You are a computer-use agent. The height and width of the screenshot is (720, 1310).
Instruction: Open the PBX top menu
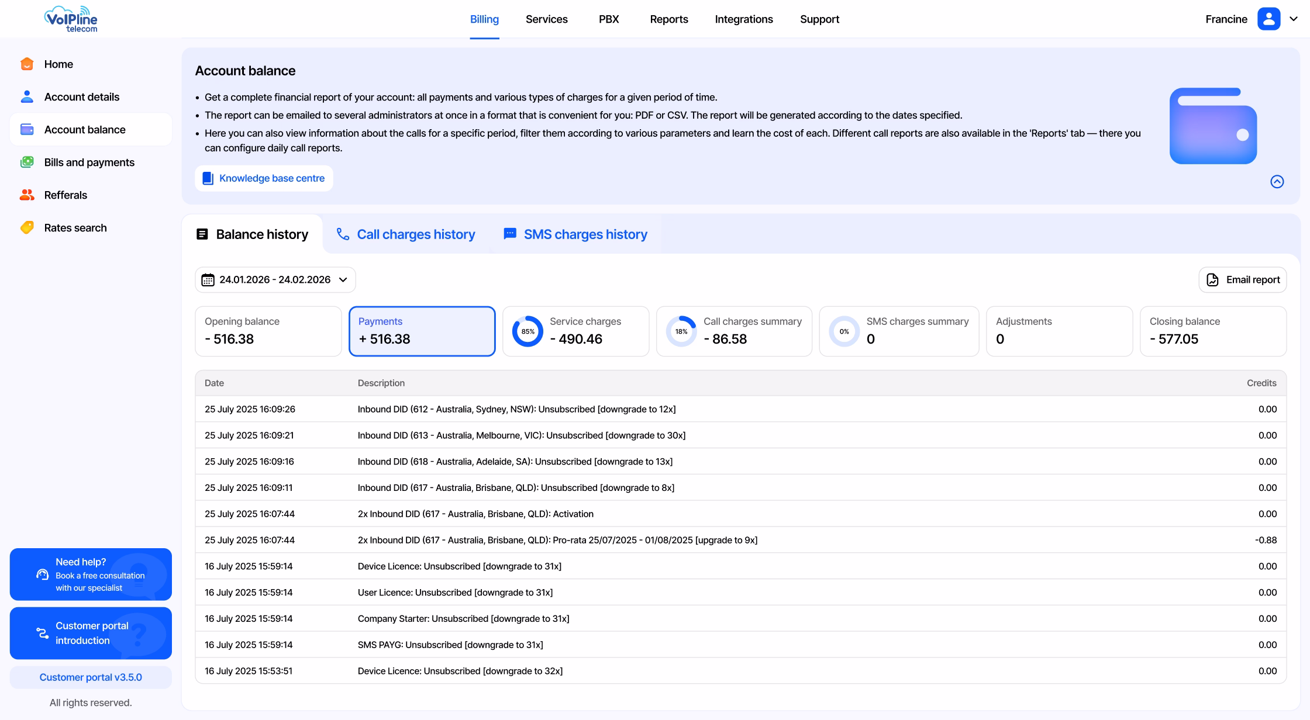(609, 19)
